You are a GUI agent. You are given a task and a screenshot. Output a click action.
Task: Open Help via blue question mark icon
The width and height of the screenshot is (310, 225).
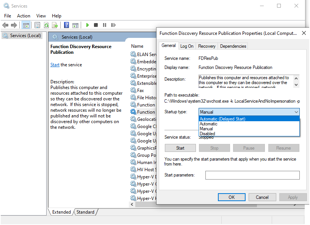67,25
